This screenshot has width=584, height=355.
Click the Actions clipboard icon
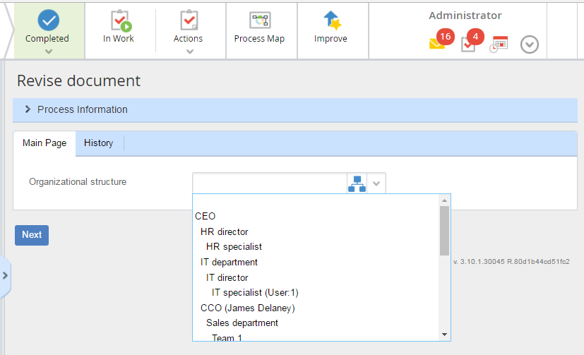point(189,20)
